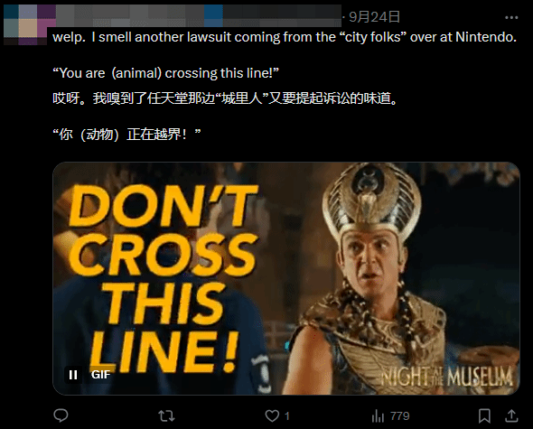Click the DON'T CROSS THIS LINE caption

[163, 278]
